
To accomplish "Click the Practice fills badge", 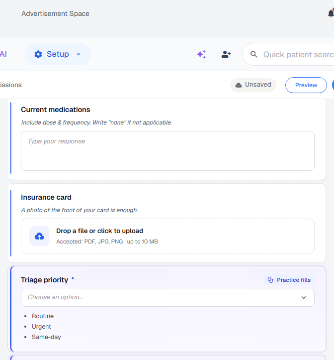I will tap(289, 280).
